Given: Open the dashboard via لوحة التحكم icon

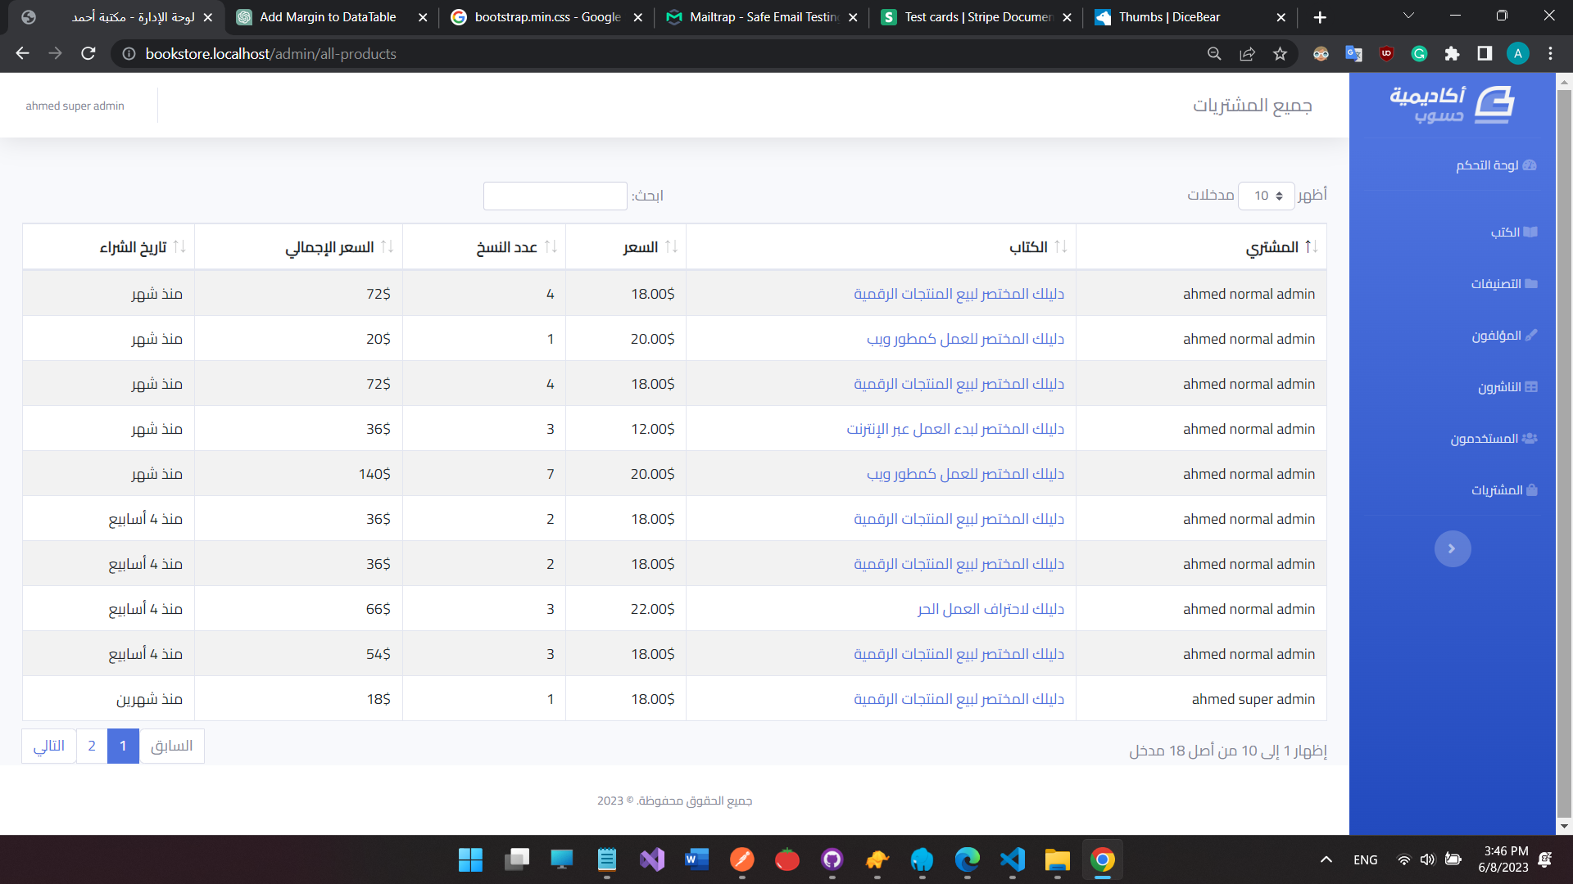Looking at the screenshot, I should point(1530,165).
